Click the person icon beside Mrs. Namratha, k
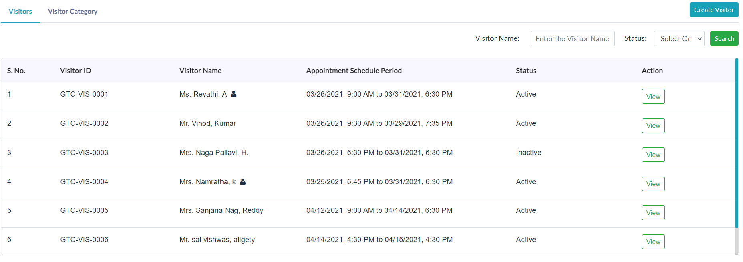This screenshot has width=743, height=262. [243, 182]
